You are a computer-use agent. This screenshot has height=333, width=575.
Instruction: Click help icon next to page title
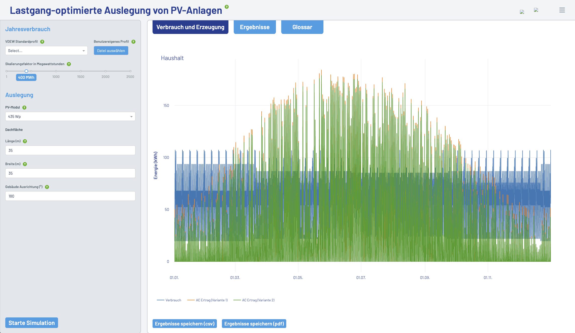coord(227,7)
